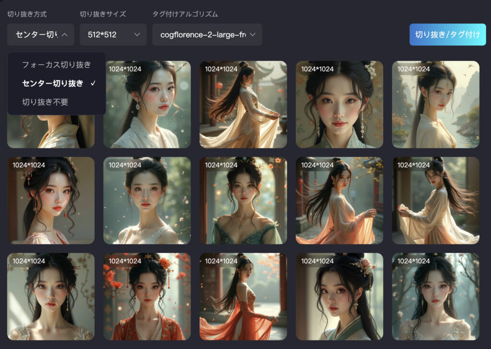Collapse the センター切り抜き method dropdown
The width and height of the screenshot is (491, 349).
click(x=40, y=34)
